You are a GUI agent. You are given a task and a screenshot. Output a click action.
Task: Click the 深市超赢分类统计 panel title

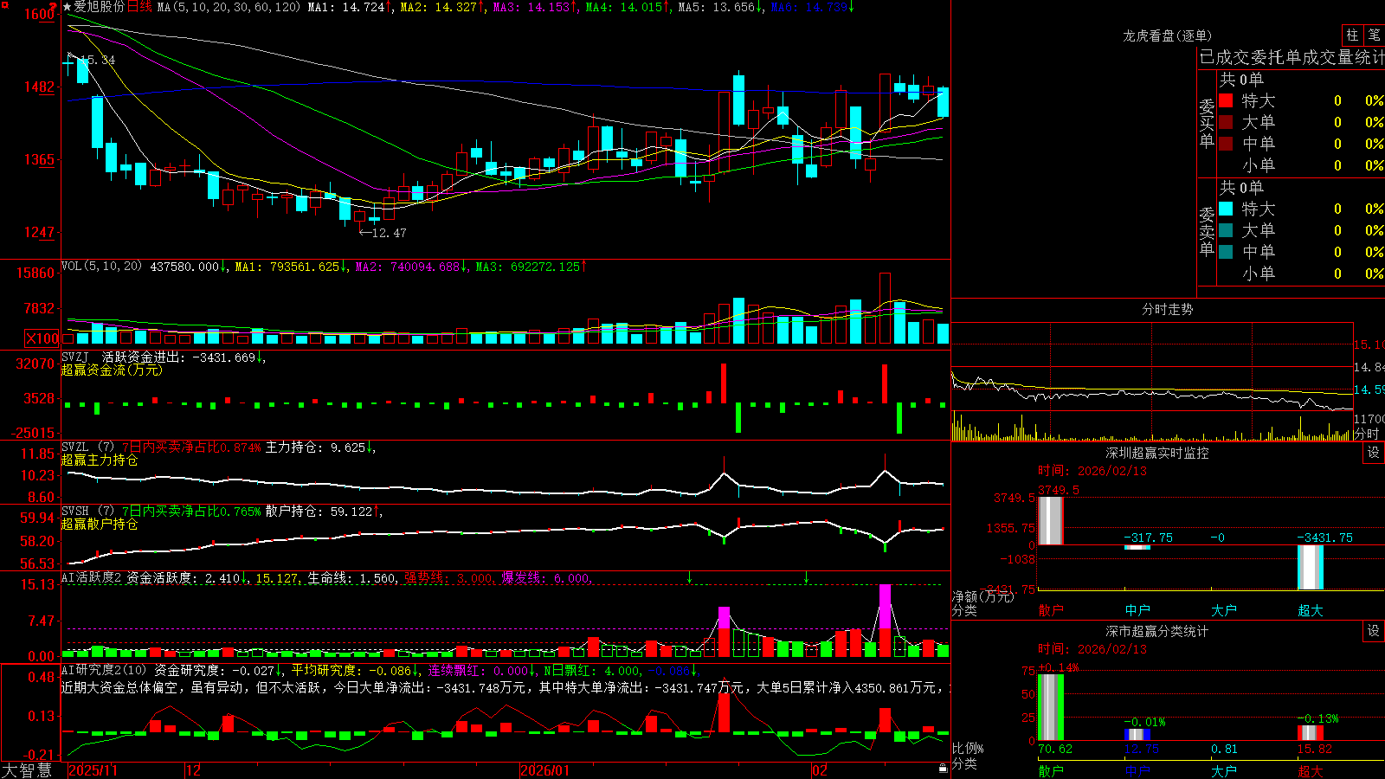[1157, 631]
